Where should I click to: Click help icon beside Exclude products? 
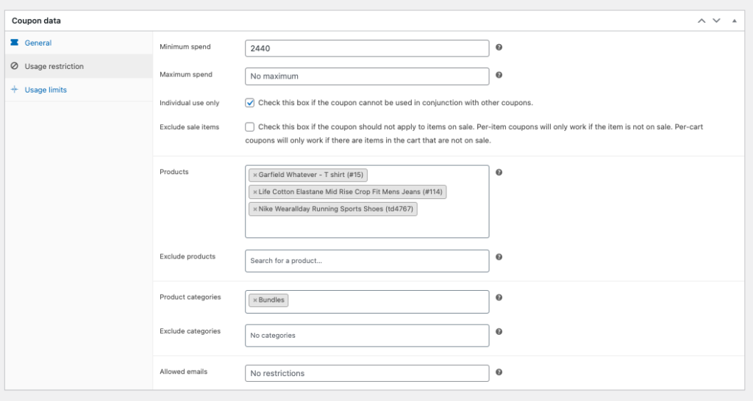point(499,257)
